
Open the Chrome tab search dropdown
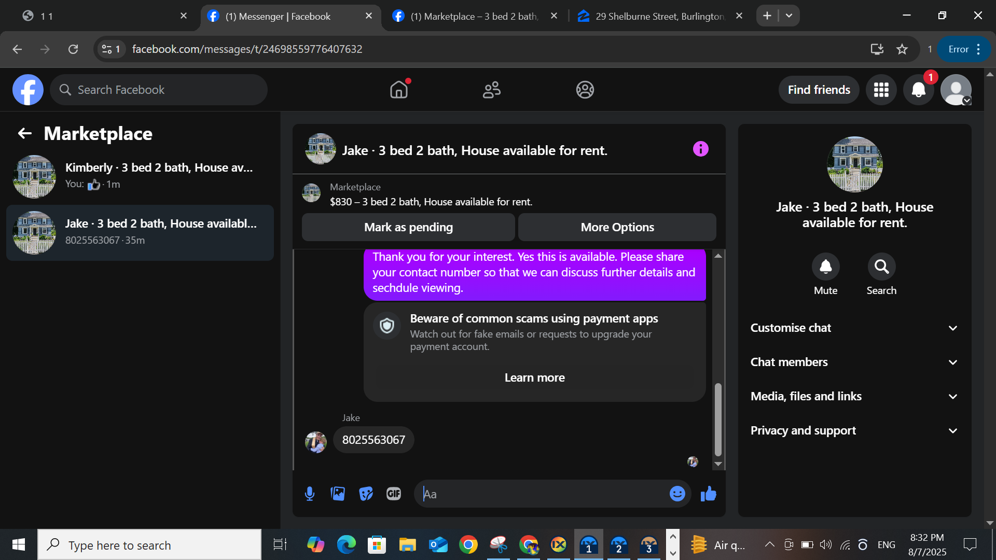coord(789,16)
